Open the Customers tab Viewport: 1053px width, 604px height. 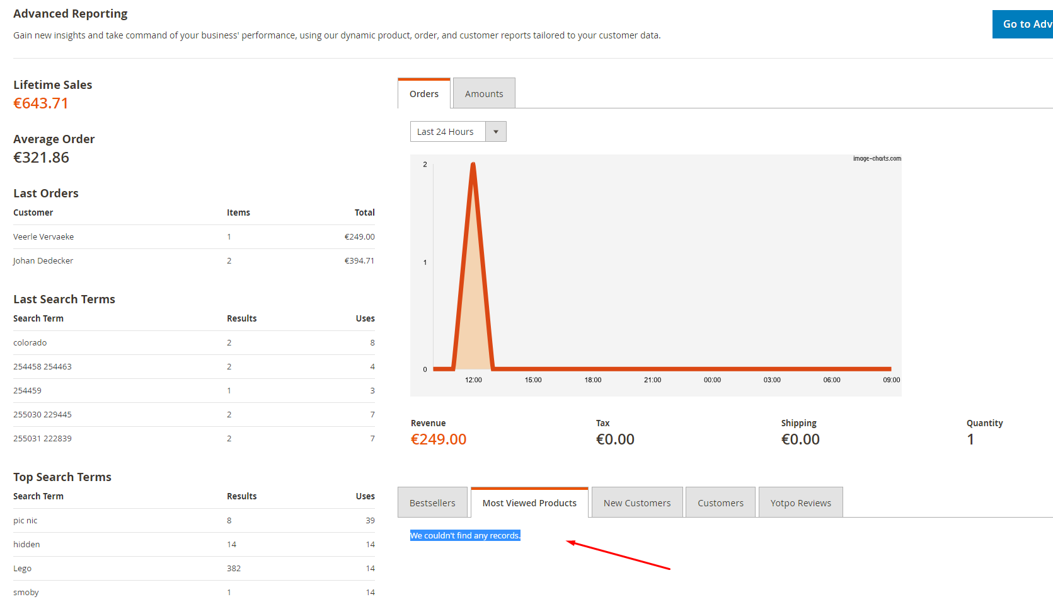point(720,503)
